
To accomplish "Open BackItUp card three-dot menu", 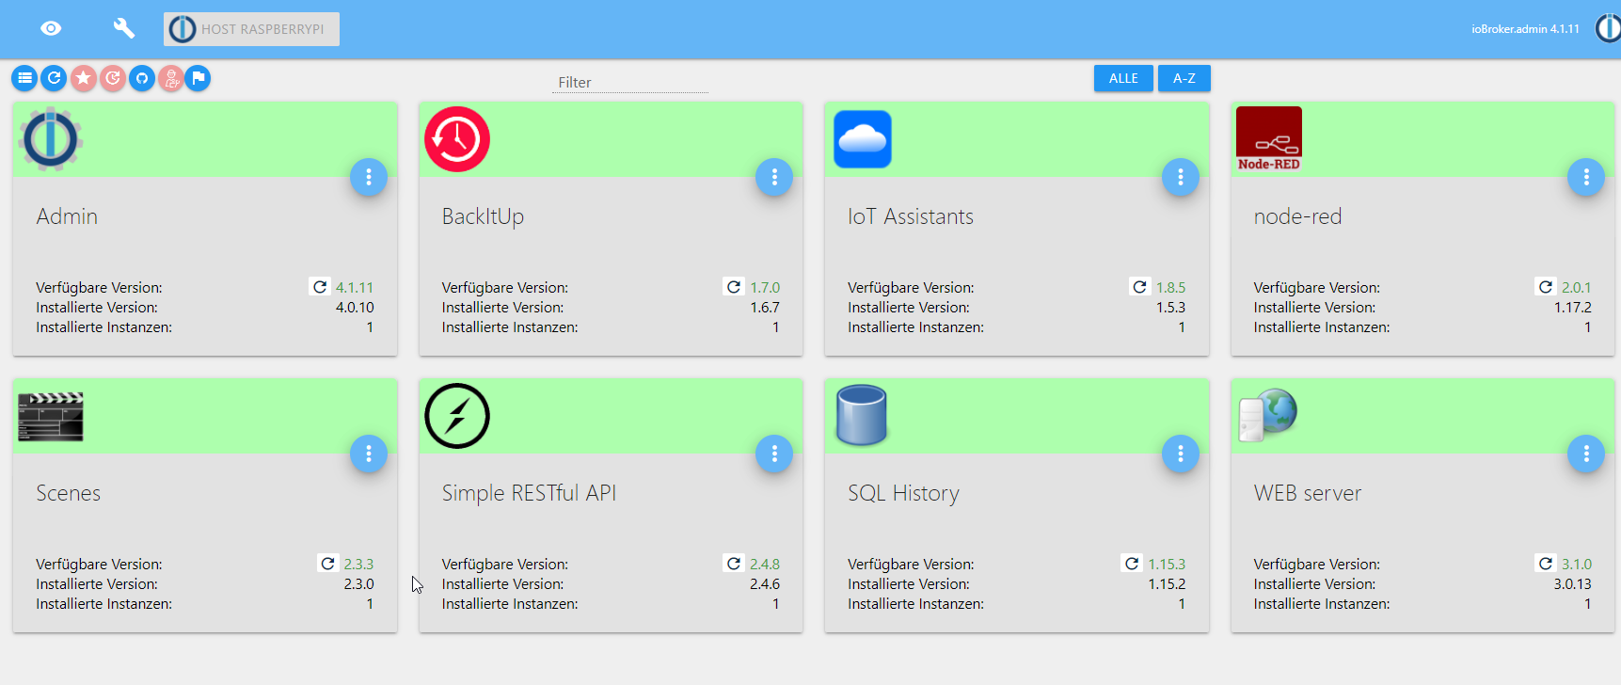I will coord(774,177).
